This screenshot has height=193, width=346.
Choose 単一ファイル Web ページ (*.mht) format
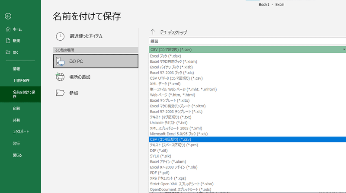[183, 90]
